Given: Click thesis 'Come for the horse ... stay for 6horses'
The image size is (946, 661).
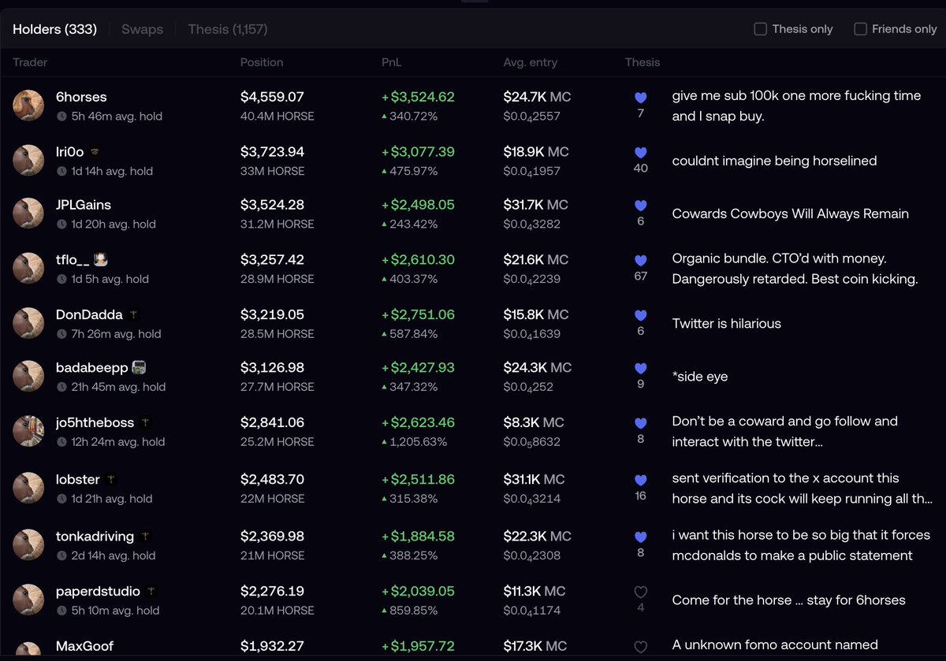Looking at the screenshot, I should pos(788,600).
